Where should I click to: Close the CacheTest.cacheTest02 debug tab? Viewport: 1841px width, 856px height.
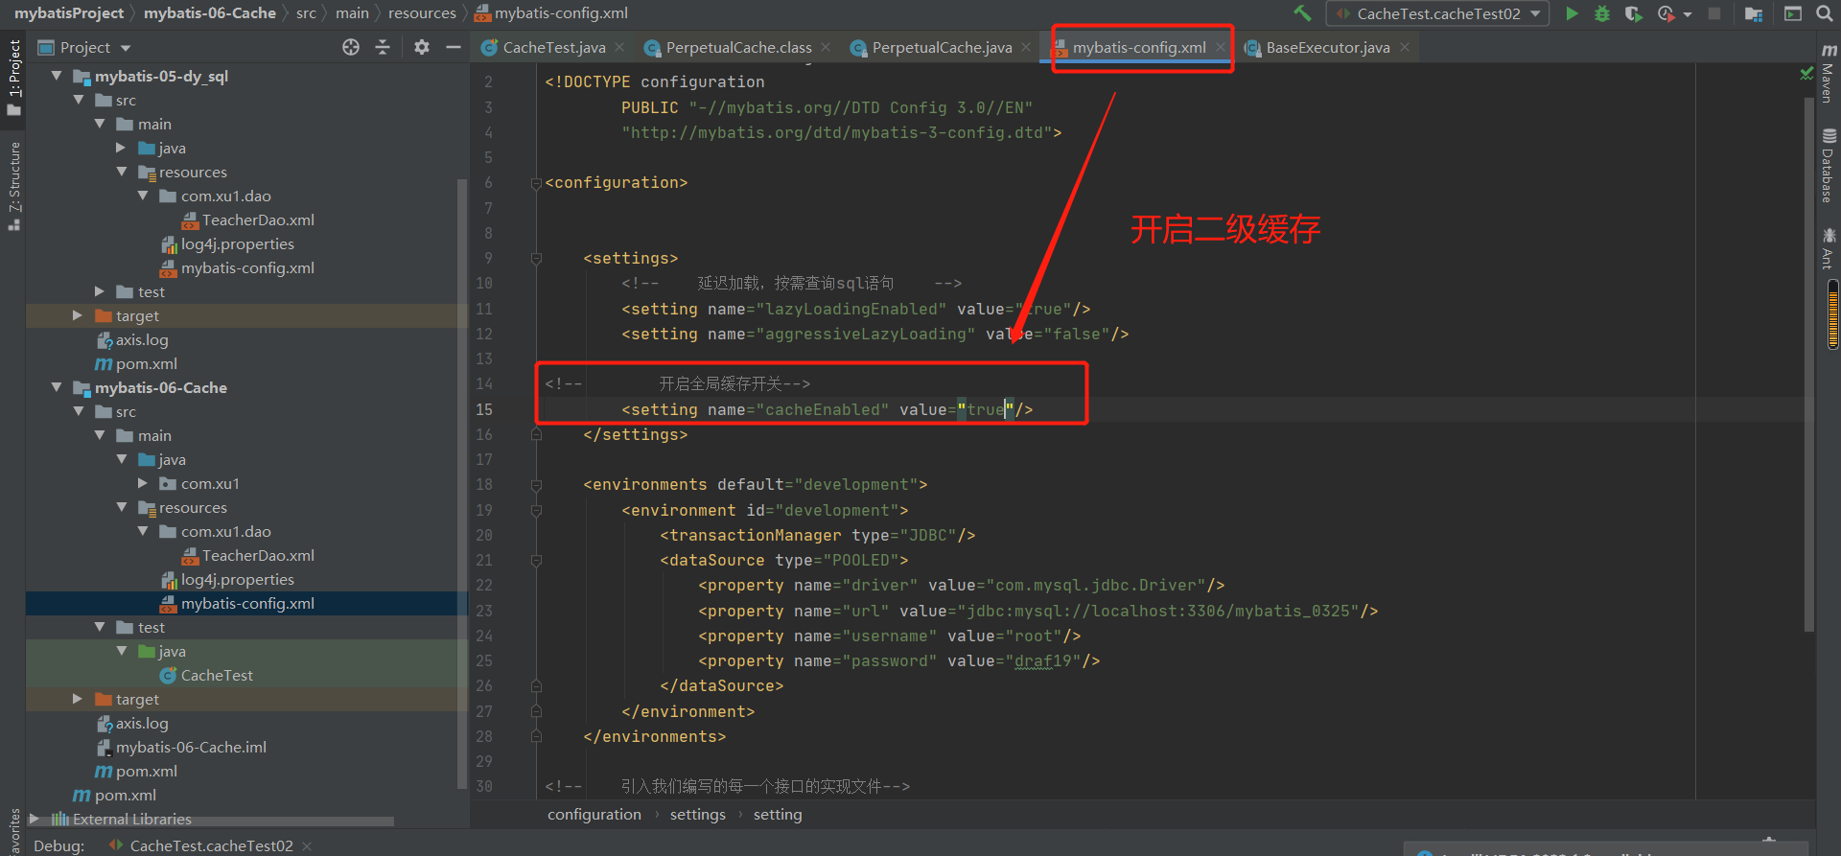point(307,845)
